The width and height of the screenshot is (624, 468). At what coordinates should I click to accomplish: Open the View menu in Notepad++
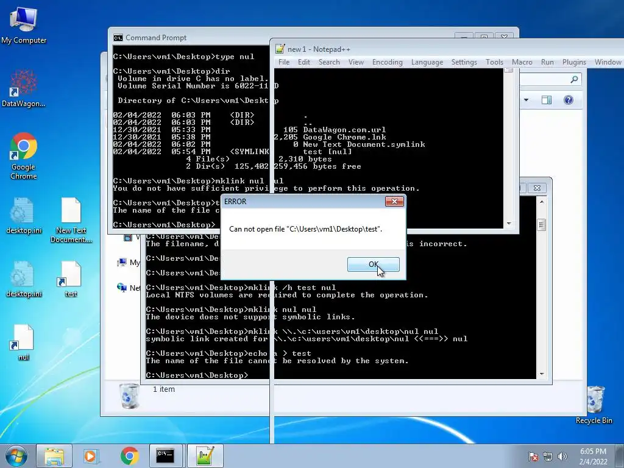(356, 62)
